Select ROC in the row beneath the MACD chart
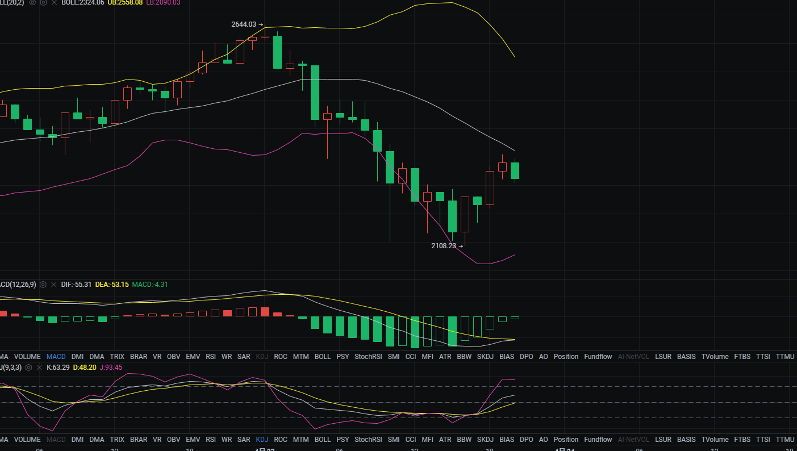Viewport: 797px width, 451px height. (x=281, y=357)
